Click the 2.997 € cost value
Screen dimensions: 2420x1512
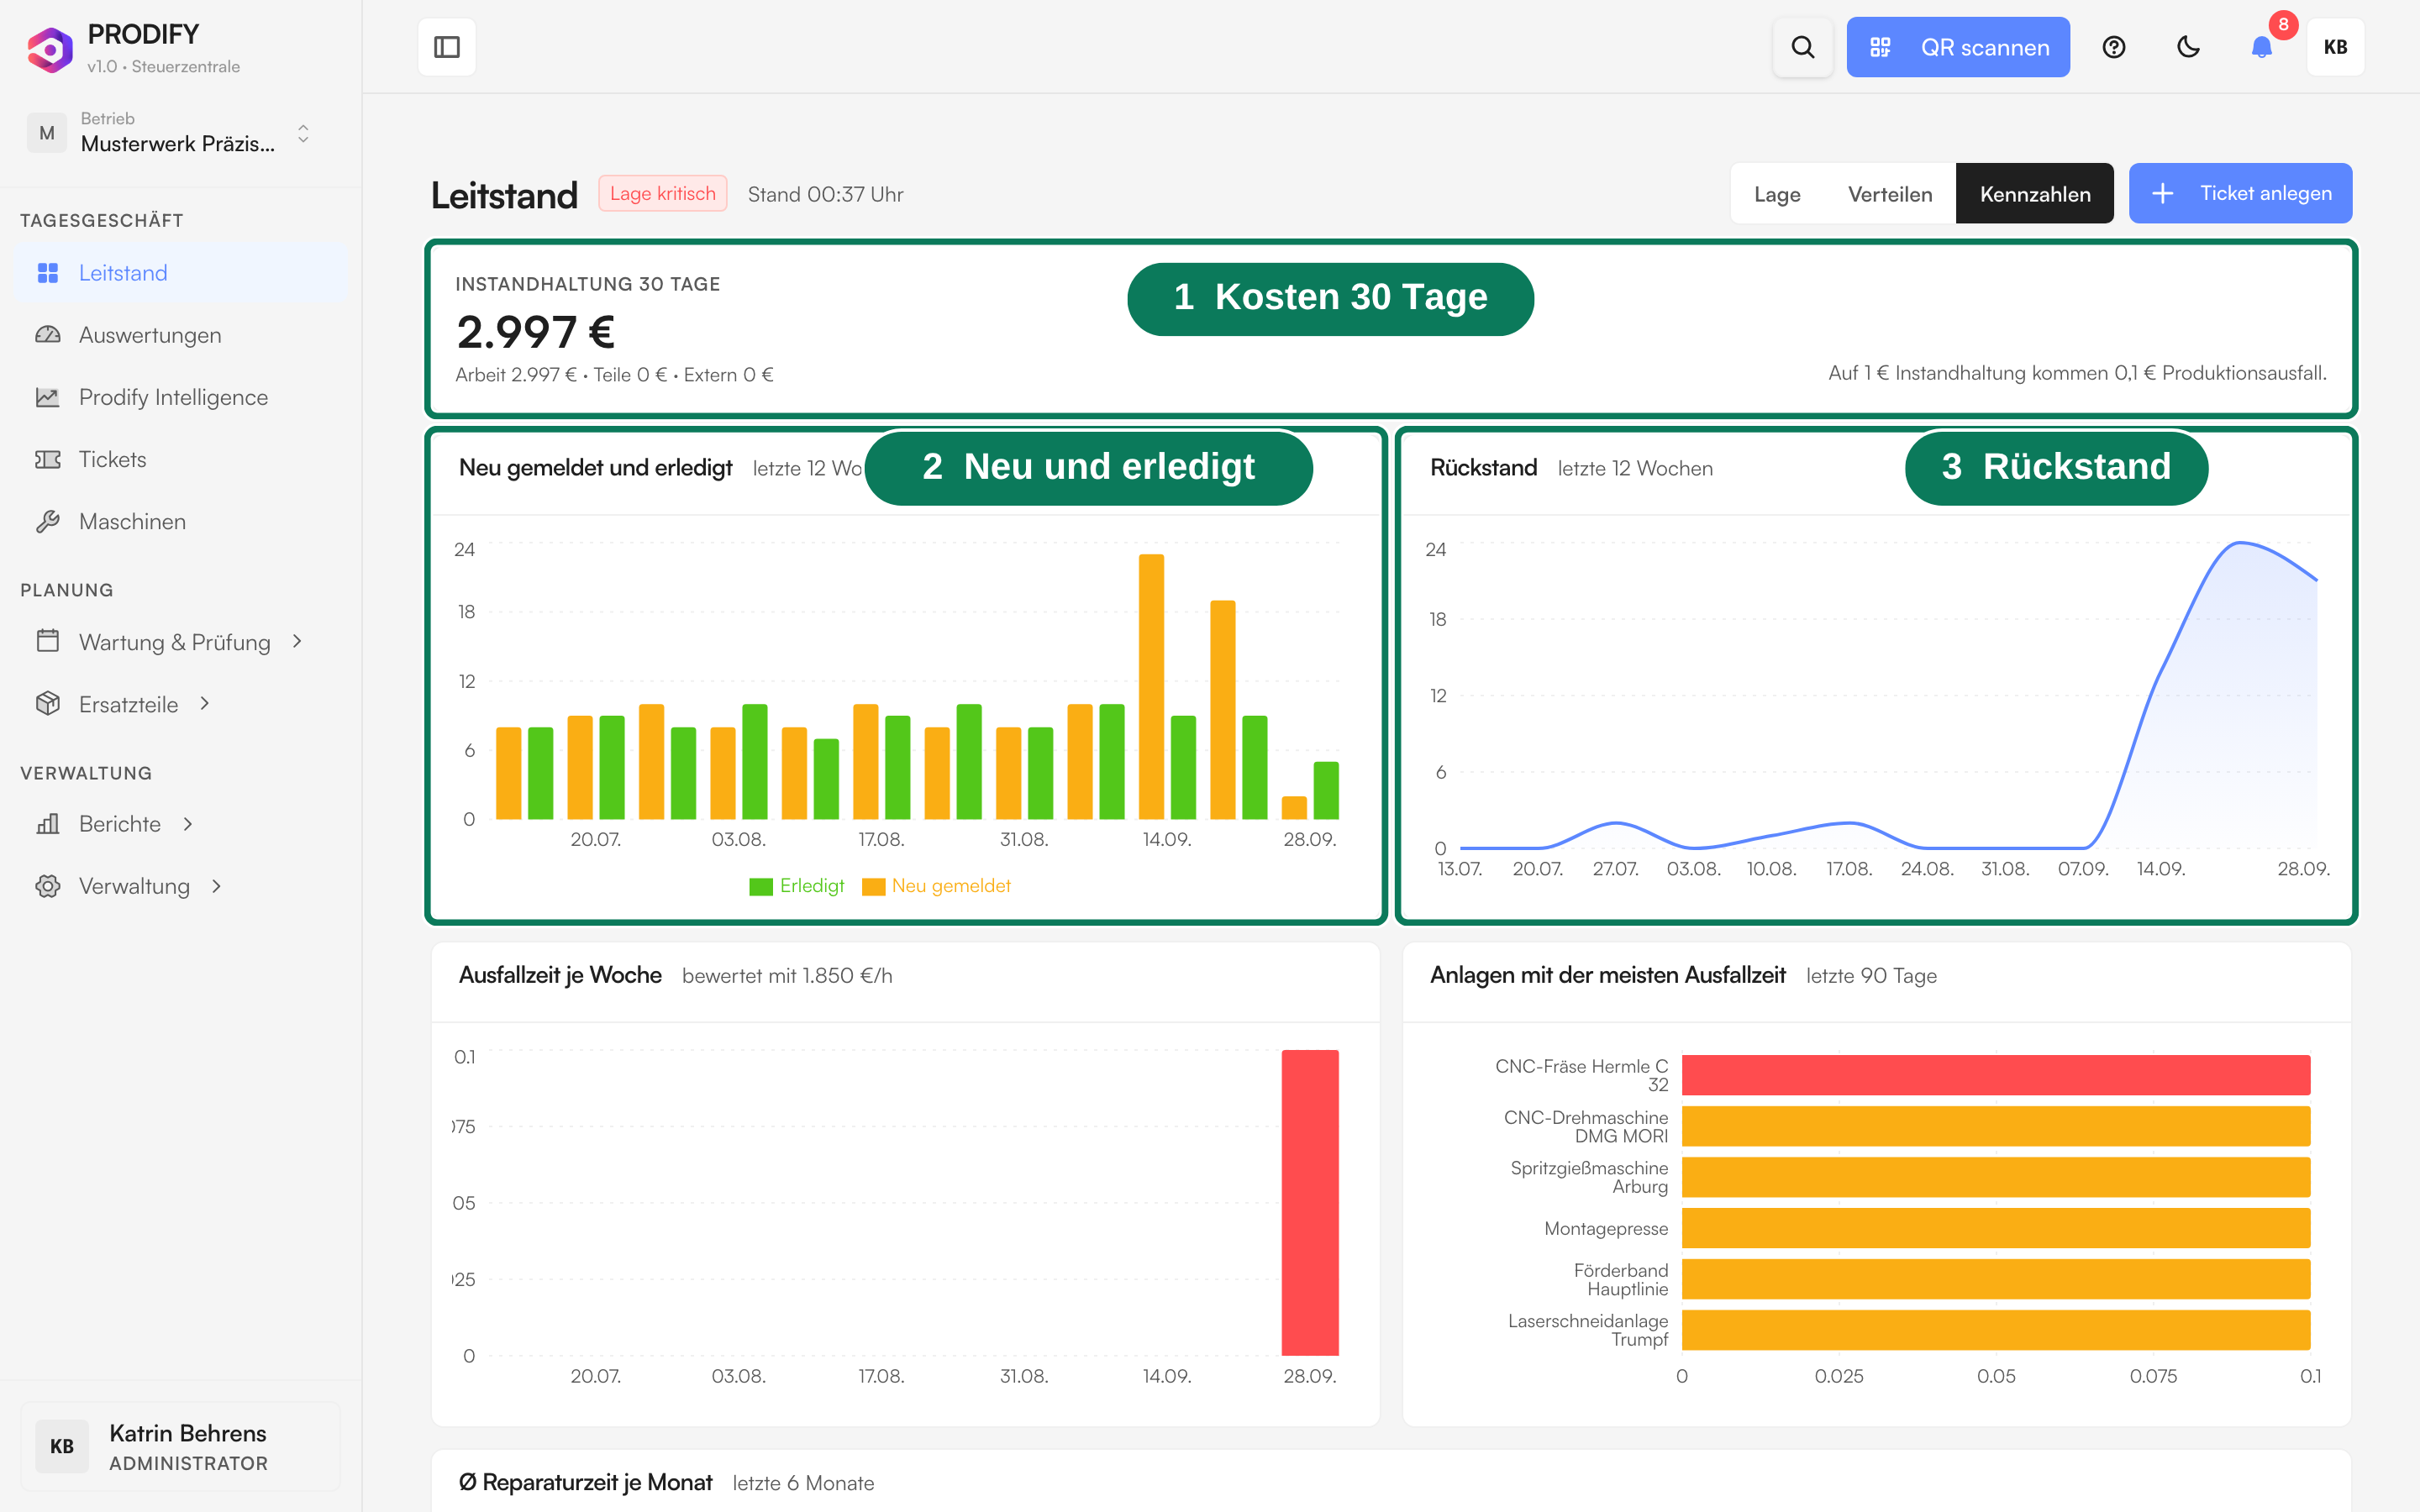pyautogui.click(x=536, y=333)
